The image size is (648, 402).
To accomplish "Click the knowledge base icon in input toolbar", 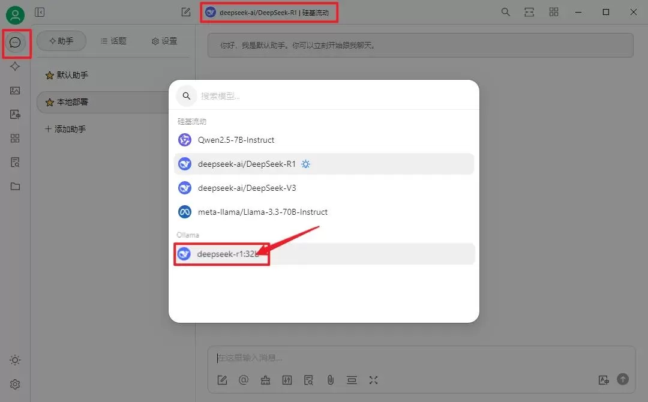I will 308,380.
